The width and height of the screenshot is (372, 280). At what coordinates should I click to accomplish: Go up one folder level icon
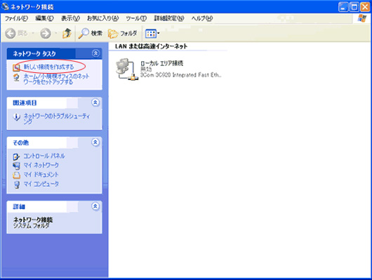(x=67, y=34)
